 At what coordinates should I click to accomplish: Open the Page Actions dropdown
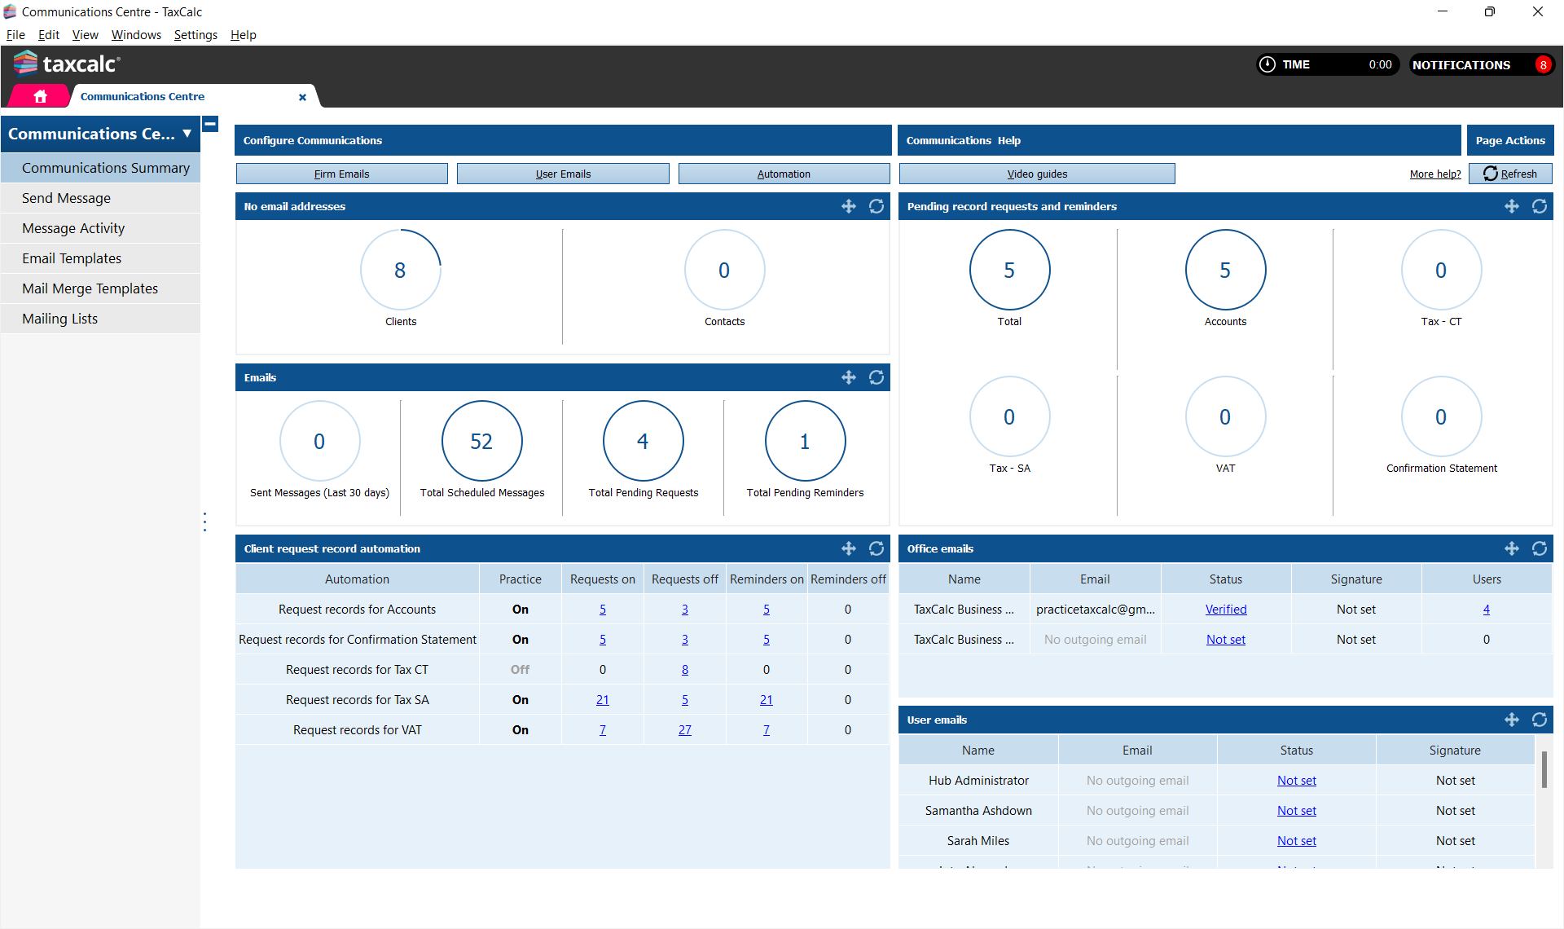click(x=1509, y=140)
